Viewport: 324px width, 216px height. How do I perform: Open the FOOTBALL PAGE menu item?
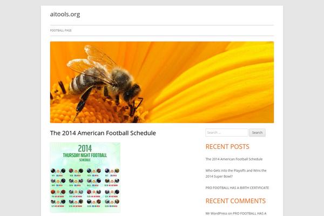[60, 30]
